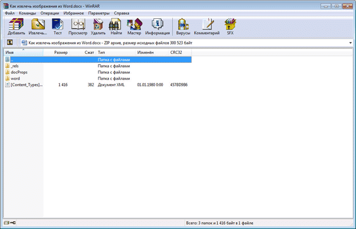The image size is (356, 229).
Task: Open the Избранное menu
Action: [x=74, y=13]
